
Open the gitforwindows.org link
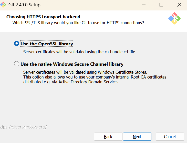tap(23, 127)
